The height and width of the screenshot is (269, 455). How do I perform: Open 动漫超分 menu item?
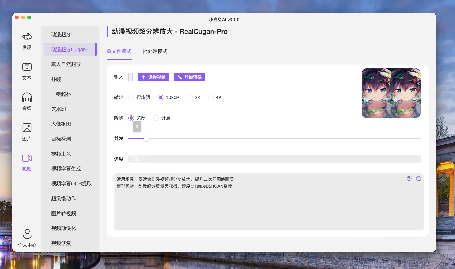[x=70, y=34]
